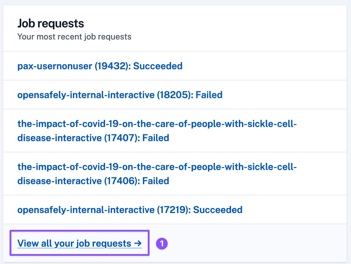351x264 pixels.
Task: Click the Your most recent job requests subtitle
Action: [74, 37]
